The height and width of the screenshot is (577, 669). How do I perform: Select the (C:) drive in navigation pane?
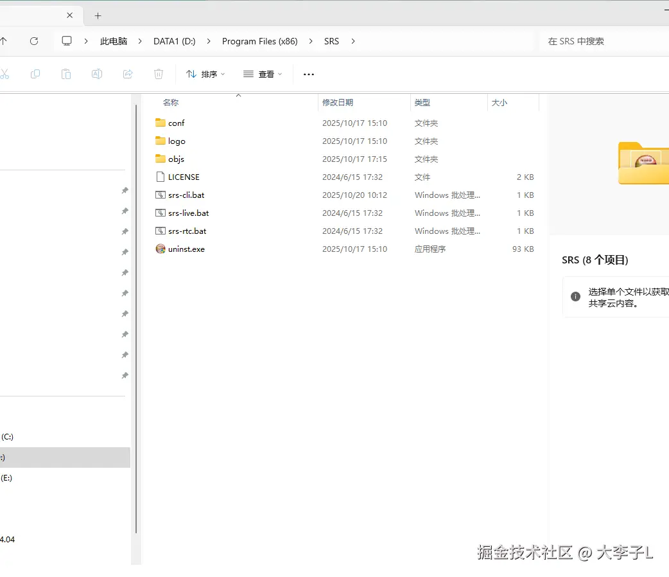click(x=7, y=436)
